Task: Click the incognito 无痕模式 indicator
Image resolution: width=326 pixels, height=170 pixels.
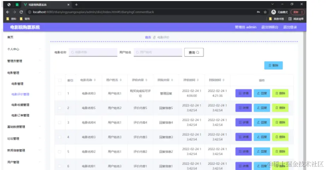Action: click(280, 12)
